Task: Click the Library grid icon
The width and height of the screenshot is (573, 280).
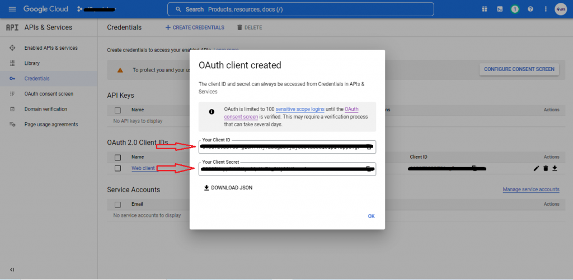Action: click(12, 63)
